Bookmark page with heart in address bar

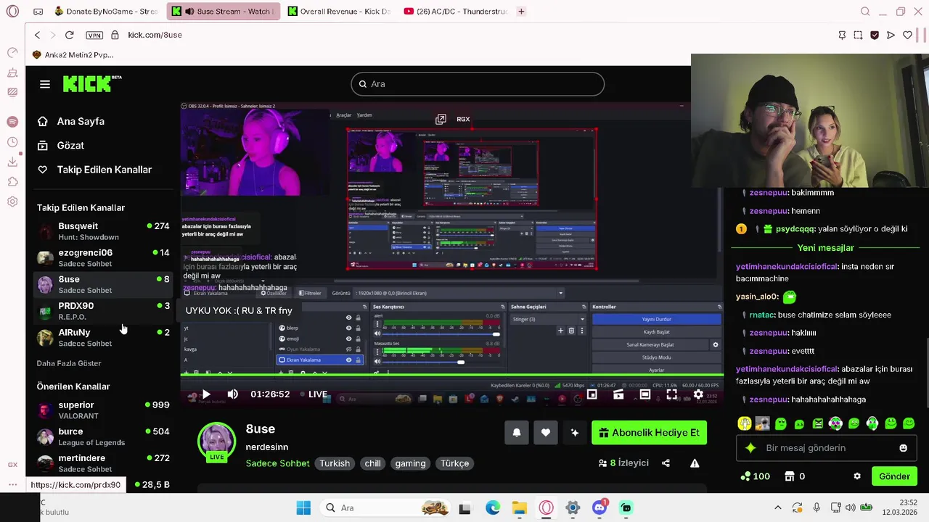tap(907, 35)
